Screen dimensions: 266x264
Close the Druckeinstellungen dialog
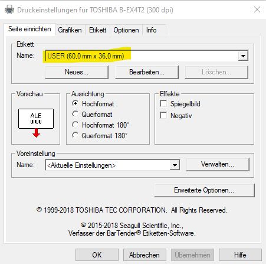(257, 9)
